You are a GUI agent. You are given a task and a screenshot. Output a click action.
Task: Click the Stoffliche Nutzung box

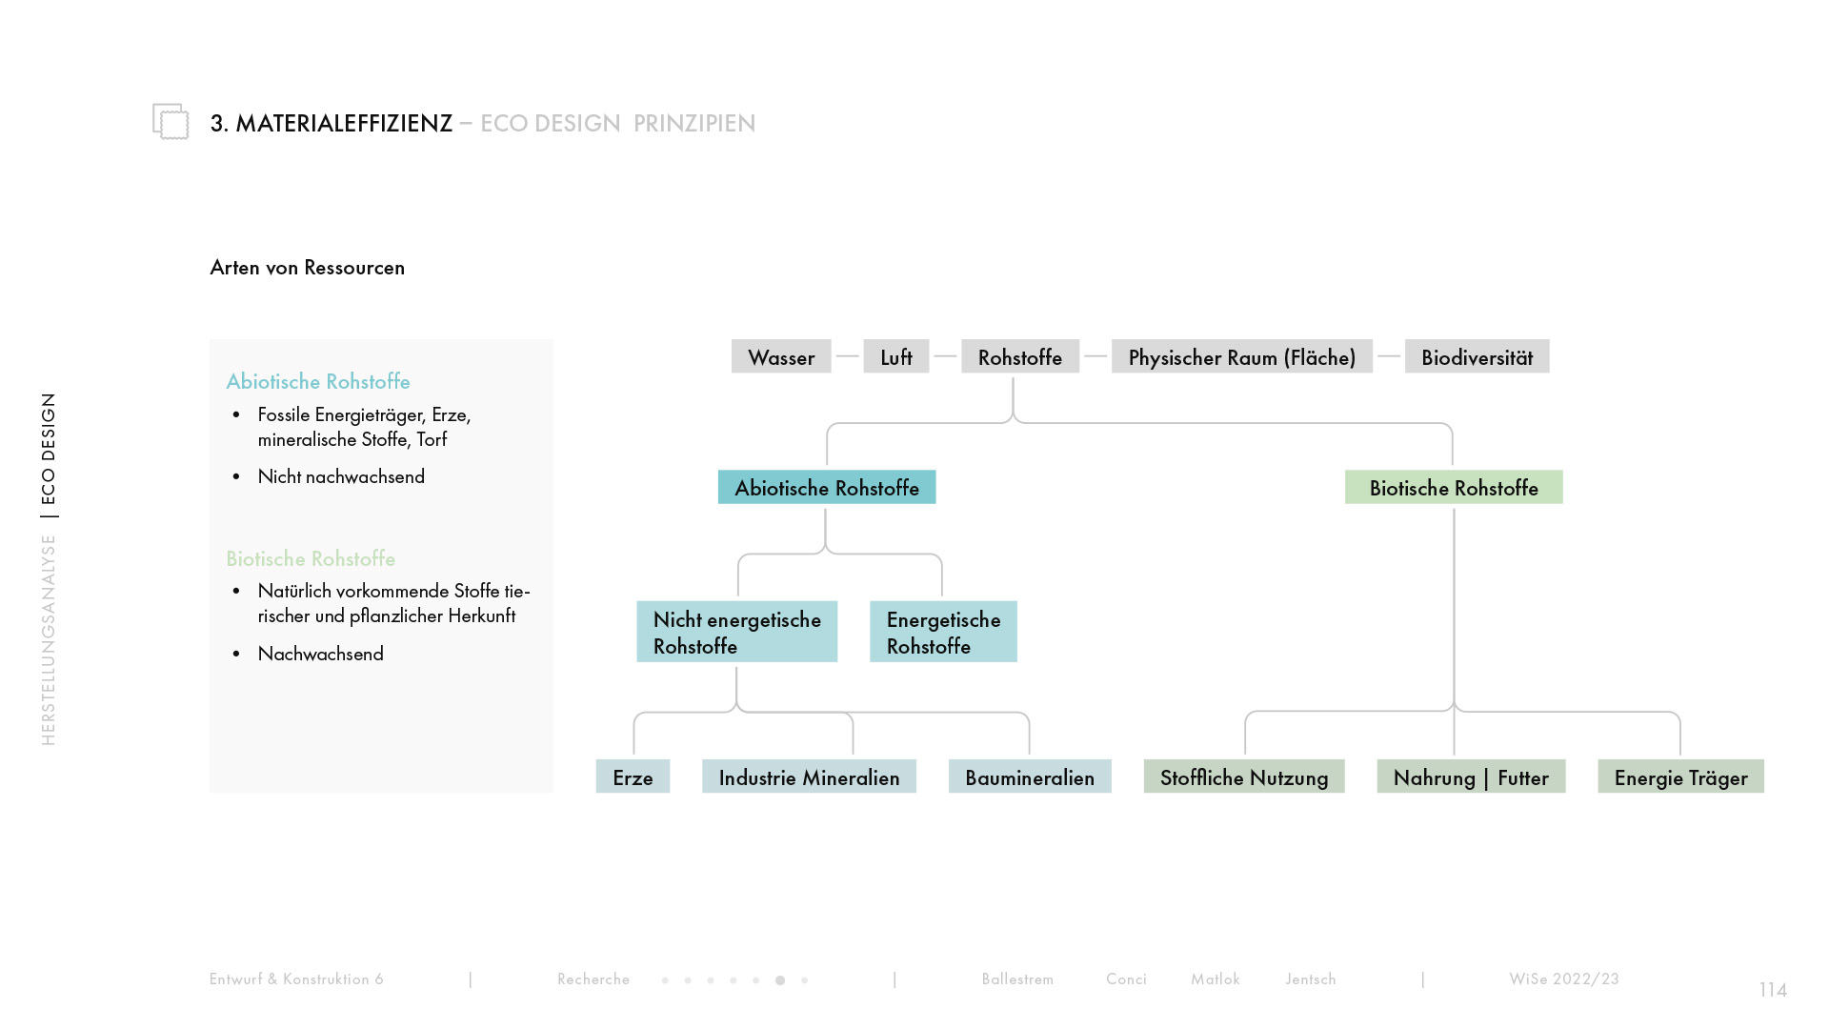coord(1244,777)
